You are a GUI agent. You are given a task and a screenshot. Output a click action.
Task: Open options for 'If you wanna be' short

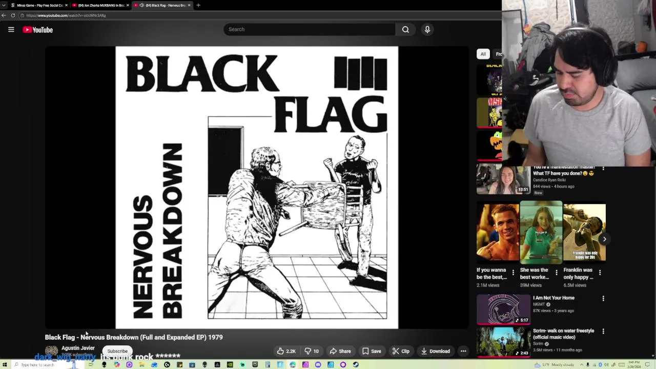pyautogui.click(x=513, y=273)
